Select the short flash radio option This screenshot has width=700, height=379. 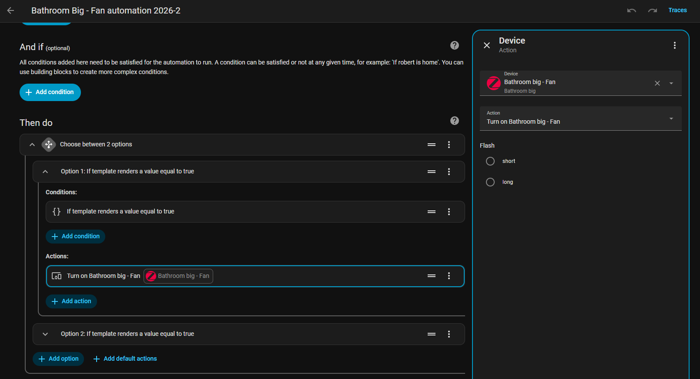490,161
